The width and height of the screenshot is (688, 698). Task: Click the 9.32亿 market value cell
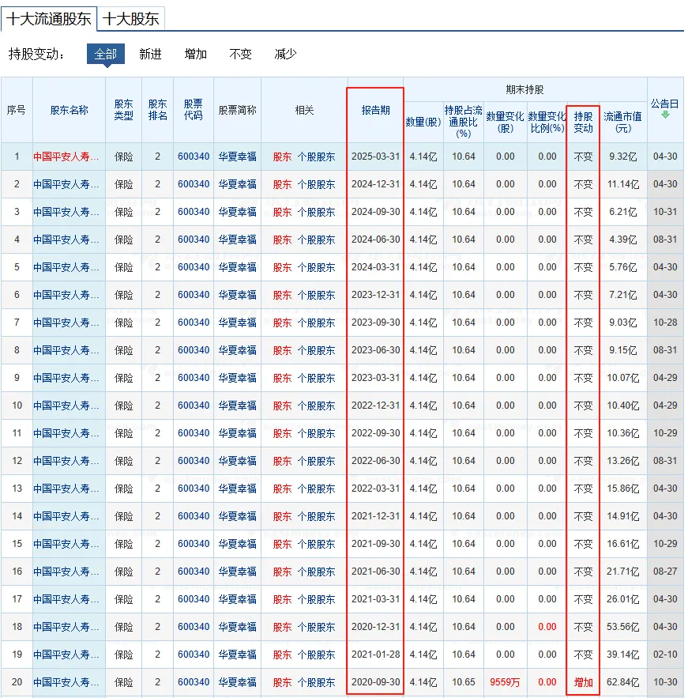coord(623,157)
